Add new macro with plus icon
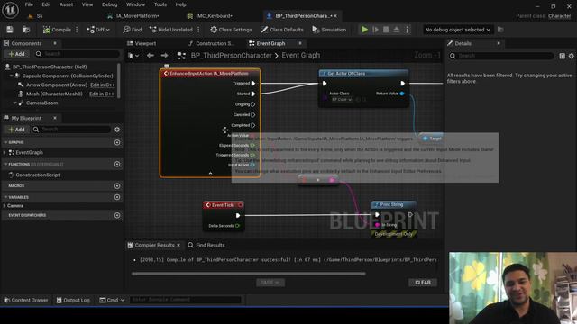Image resolution: width=577 pixels, height=324 pixels. (x=117, y=186)
